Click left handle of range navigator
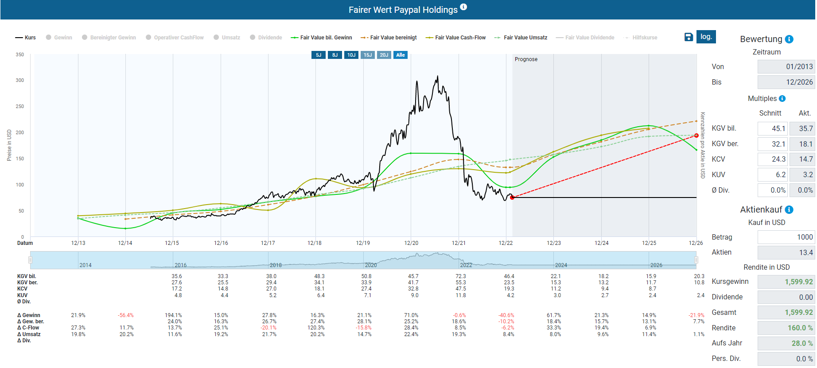This screenshot has height=368, width=817. pos(30,260)
